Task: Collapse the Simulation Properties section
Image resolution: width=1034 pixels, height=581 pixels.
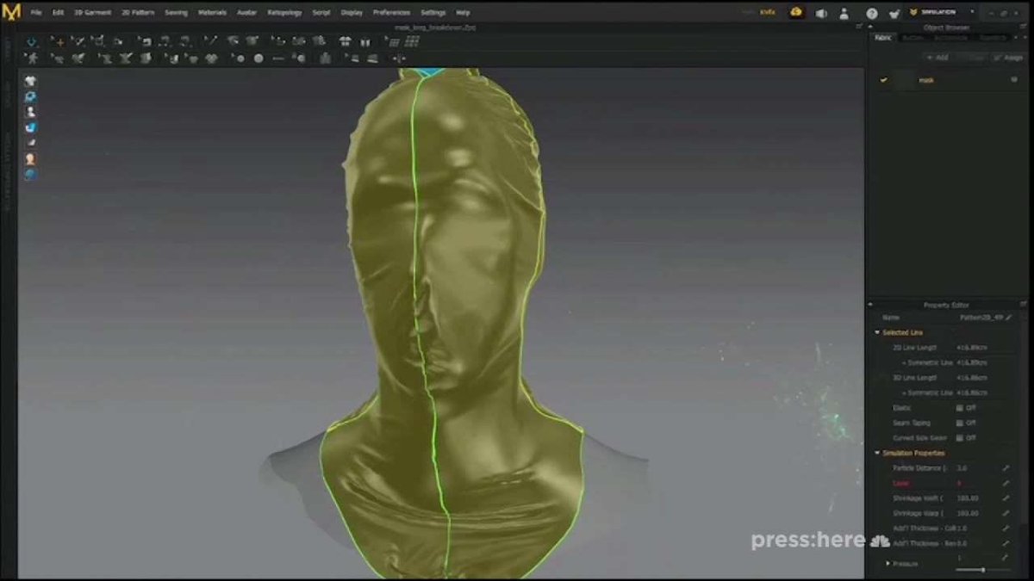Action: tap(877, 453)
